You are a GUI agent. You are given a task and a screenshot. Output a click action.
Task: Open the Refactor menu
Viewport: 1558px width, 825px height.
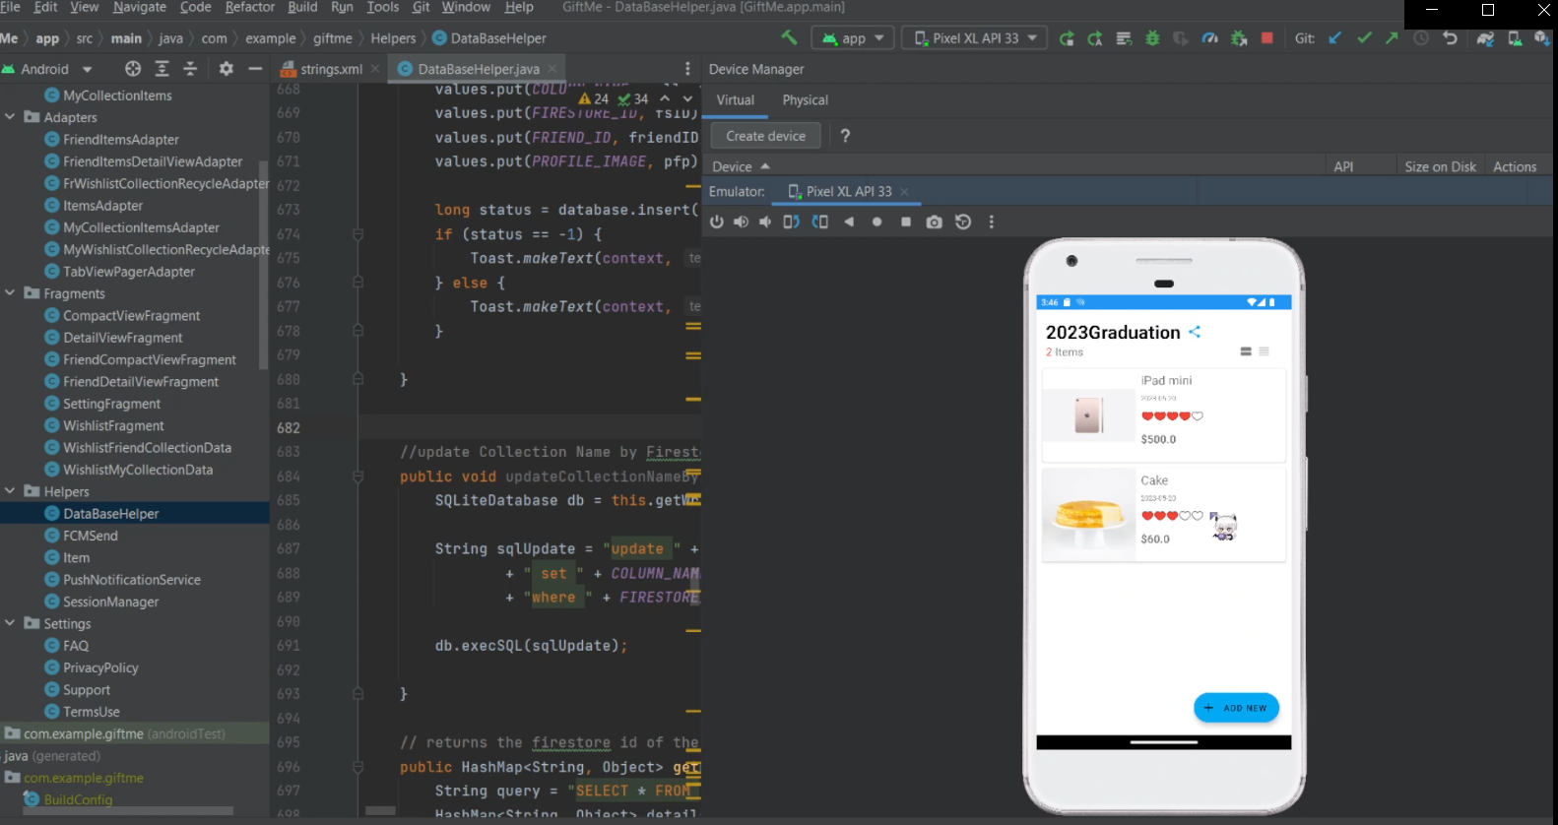click(250, 7)
